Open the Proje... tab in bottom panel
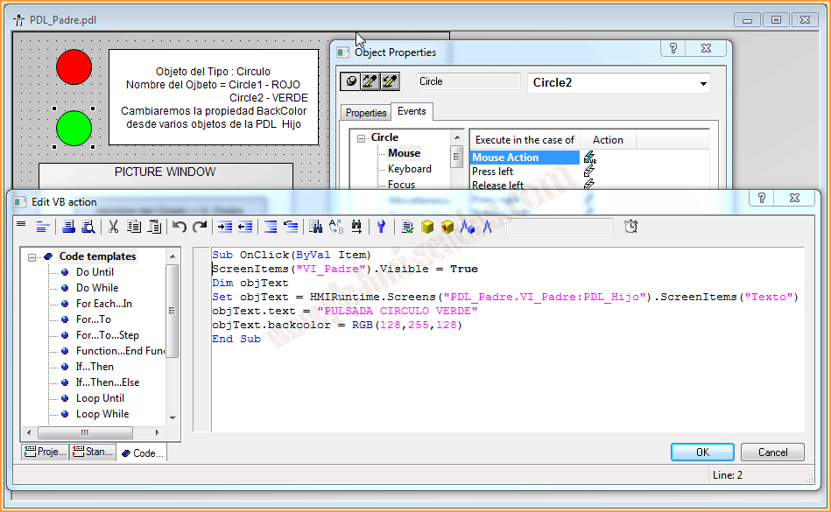The width and height of the screenshot is (831, 512). [46, 452]
